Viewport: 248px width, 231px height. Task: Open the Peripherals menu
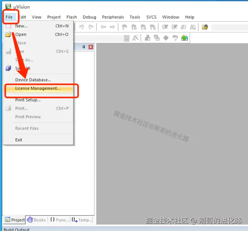pyautogui.click(x=113, y=17)
